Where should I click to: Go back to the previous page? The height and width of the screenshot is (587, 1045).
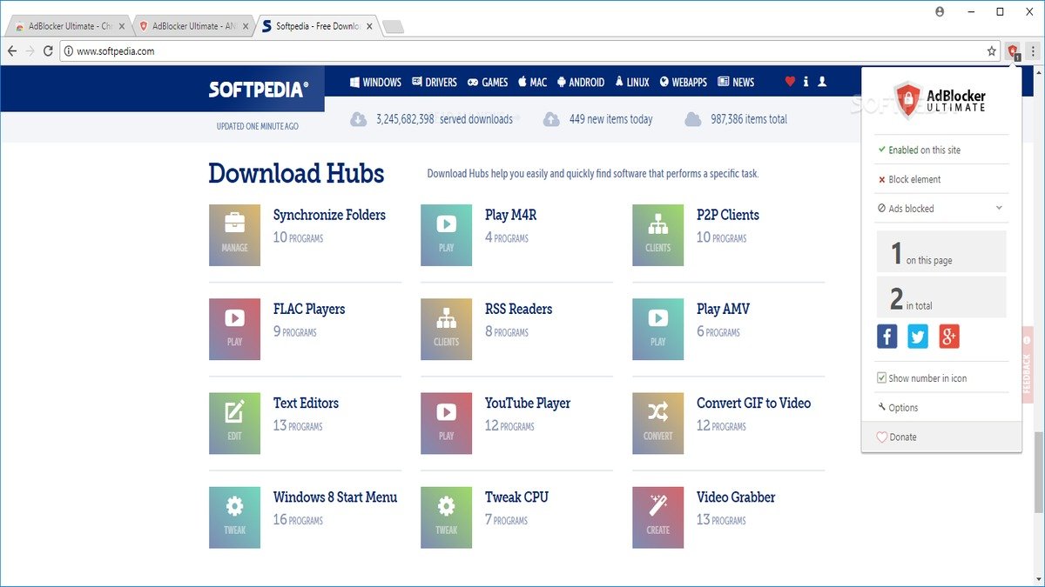pyautogui.click(x=12, y=51)
